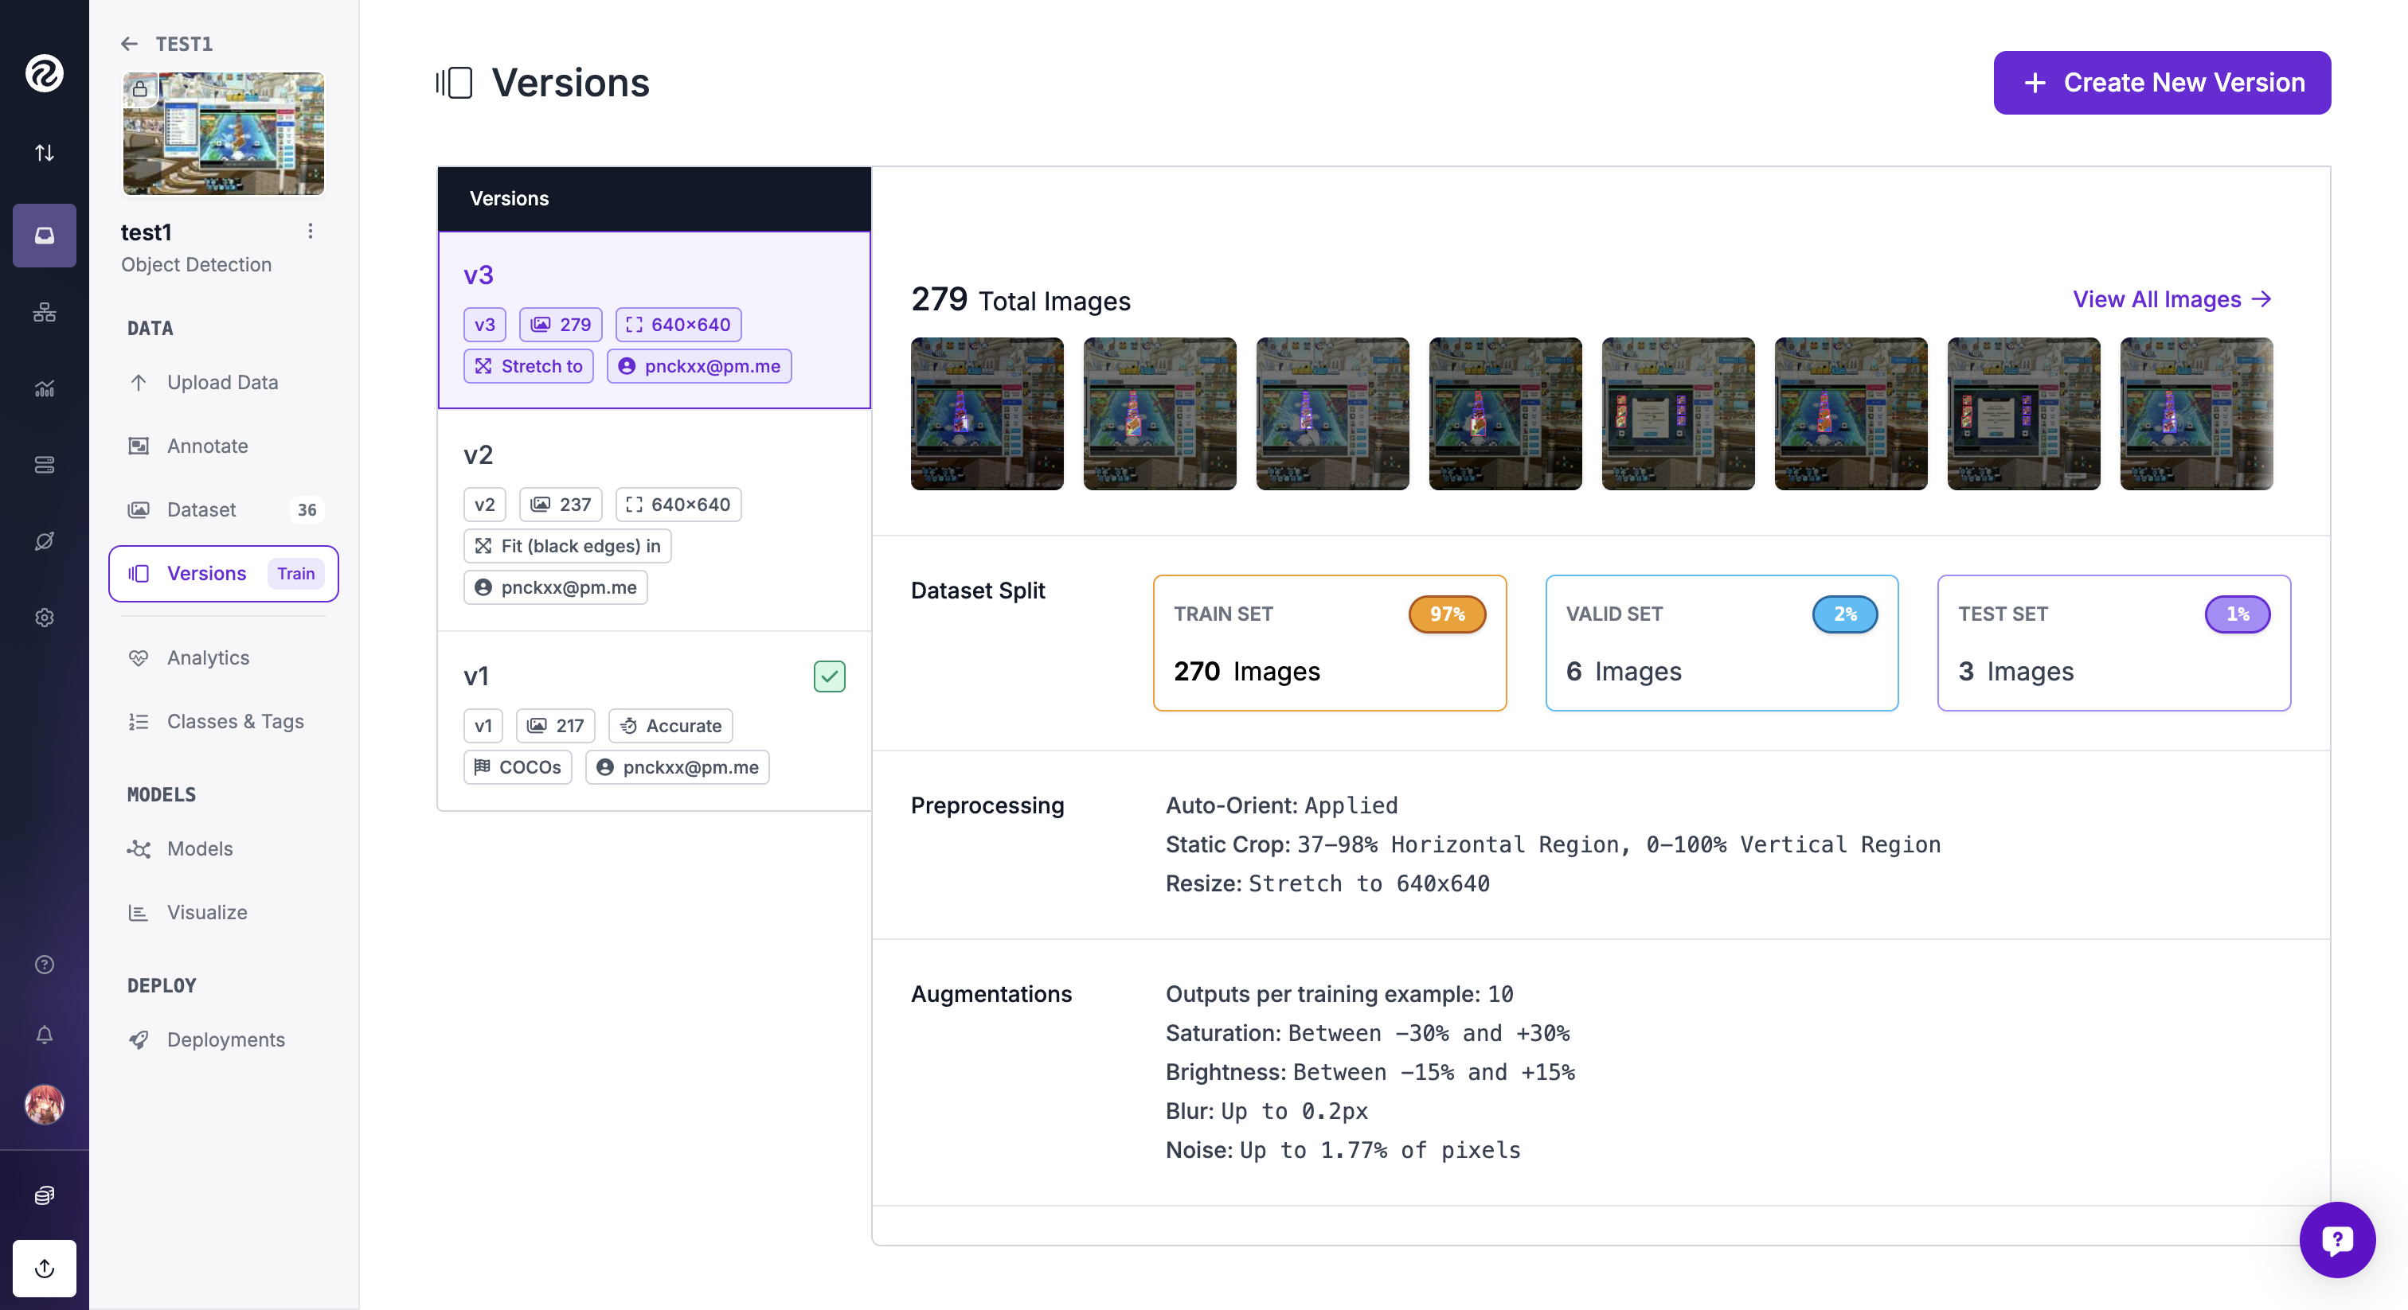Screen dimensions: 2408x1310
Task: Click Create New Version button
Action: [x=2161, y=83]
